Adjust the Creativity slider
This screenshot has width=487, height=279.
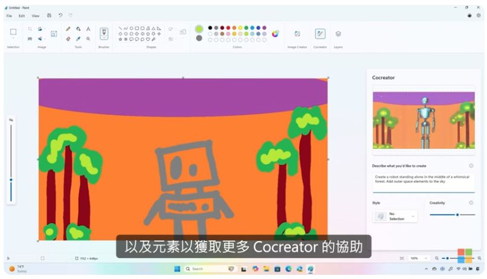click(457, 215)
